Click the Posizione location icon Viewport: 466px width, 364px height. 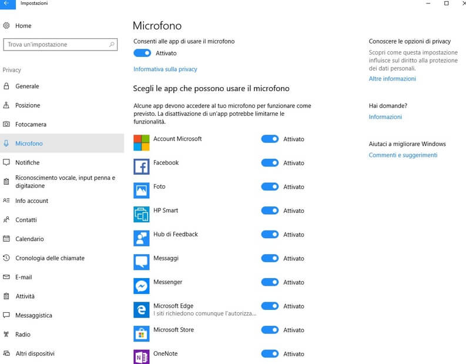[x=6, y=105]
